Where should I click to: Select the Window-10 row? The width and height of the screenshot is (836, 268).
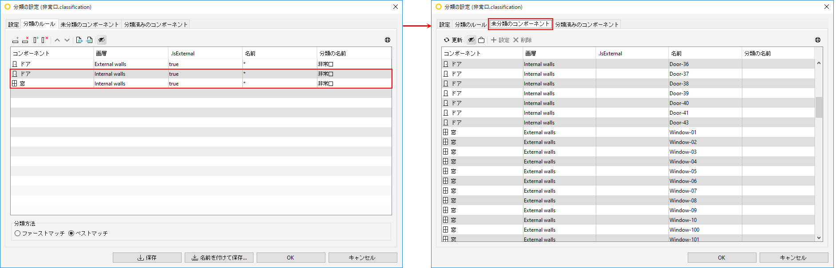(x=628, y=220)
